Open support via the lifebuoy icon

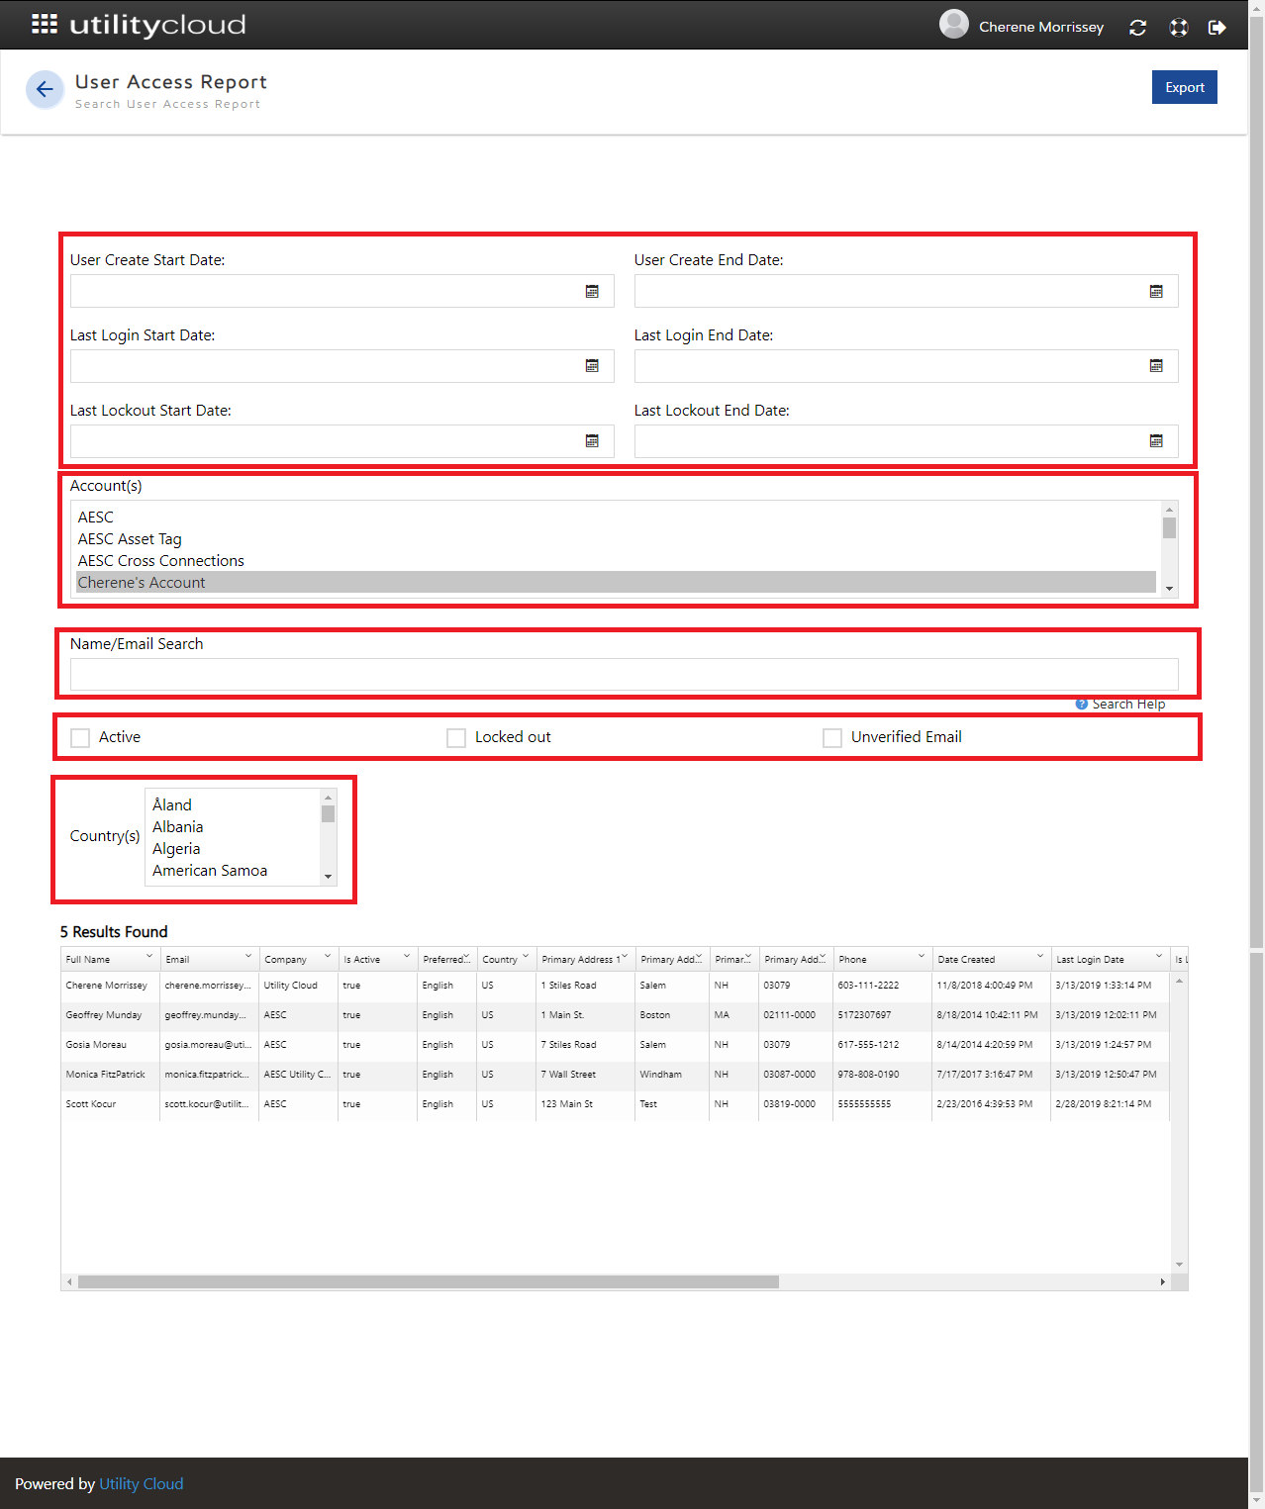click(1178, 27)
